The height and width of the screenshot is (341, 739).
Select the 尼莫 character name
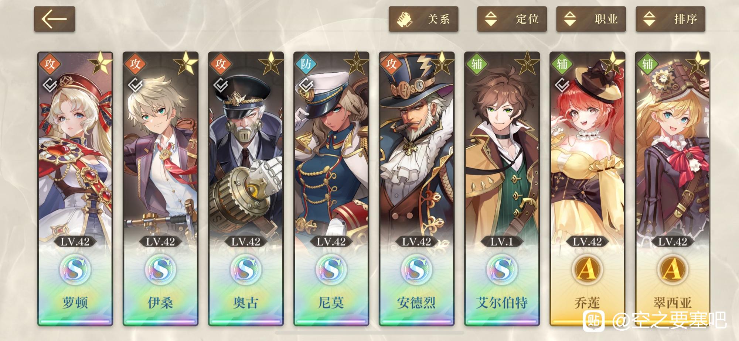pos(331,303)
